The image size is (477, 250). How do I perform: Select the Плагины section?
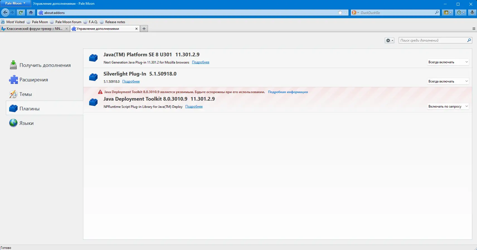(x=45, y=109)
